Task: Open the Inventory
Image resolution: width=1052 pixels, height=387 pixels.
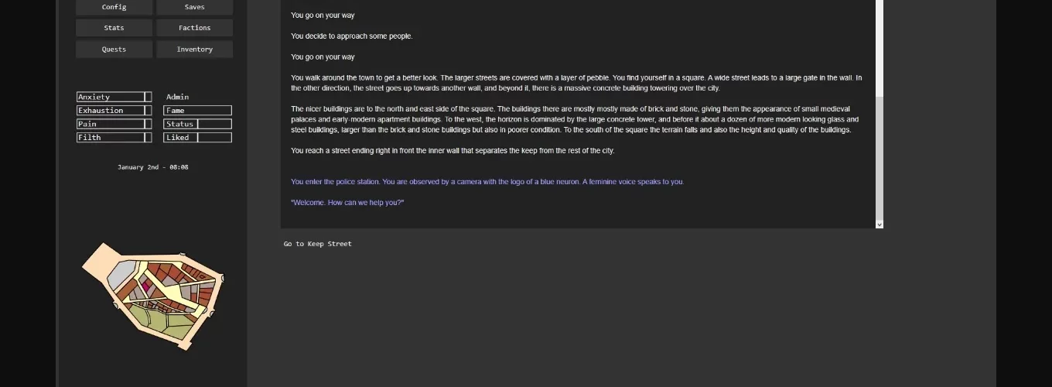Action: coord(194,50)
